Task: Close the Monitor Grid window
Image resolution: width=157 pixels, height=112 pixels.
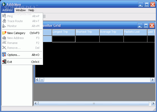Action: [152, 25]
